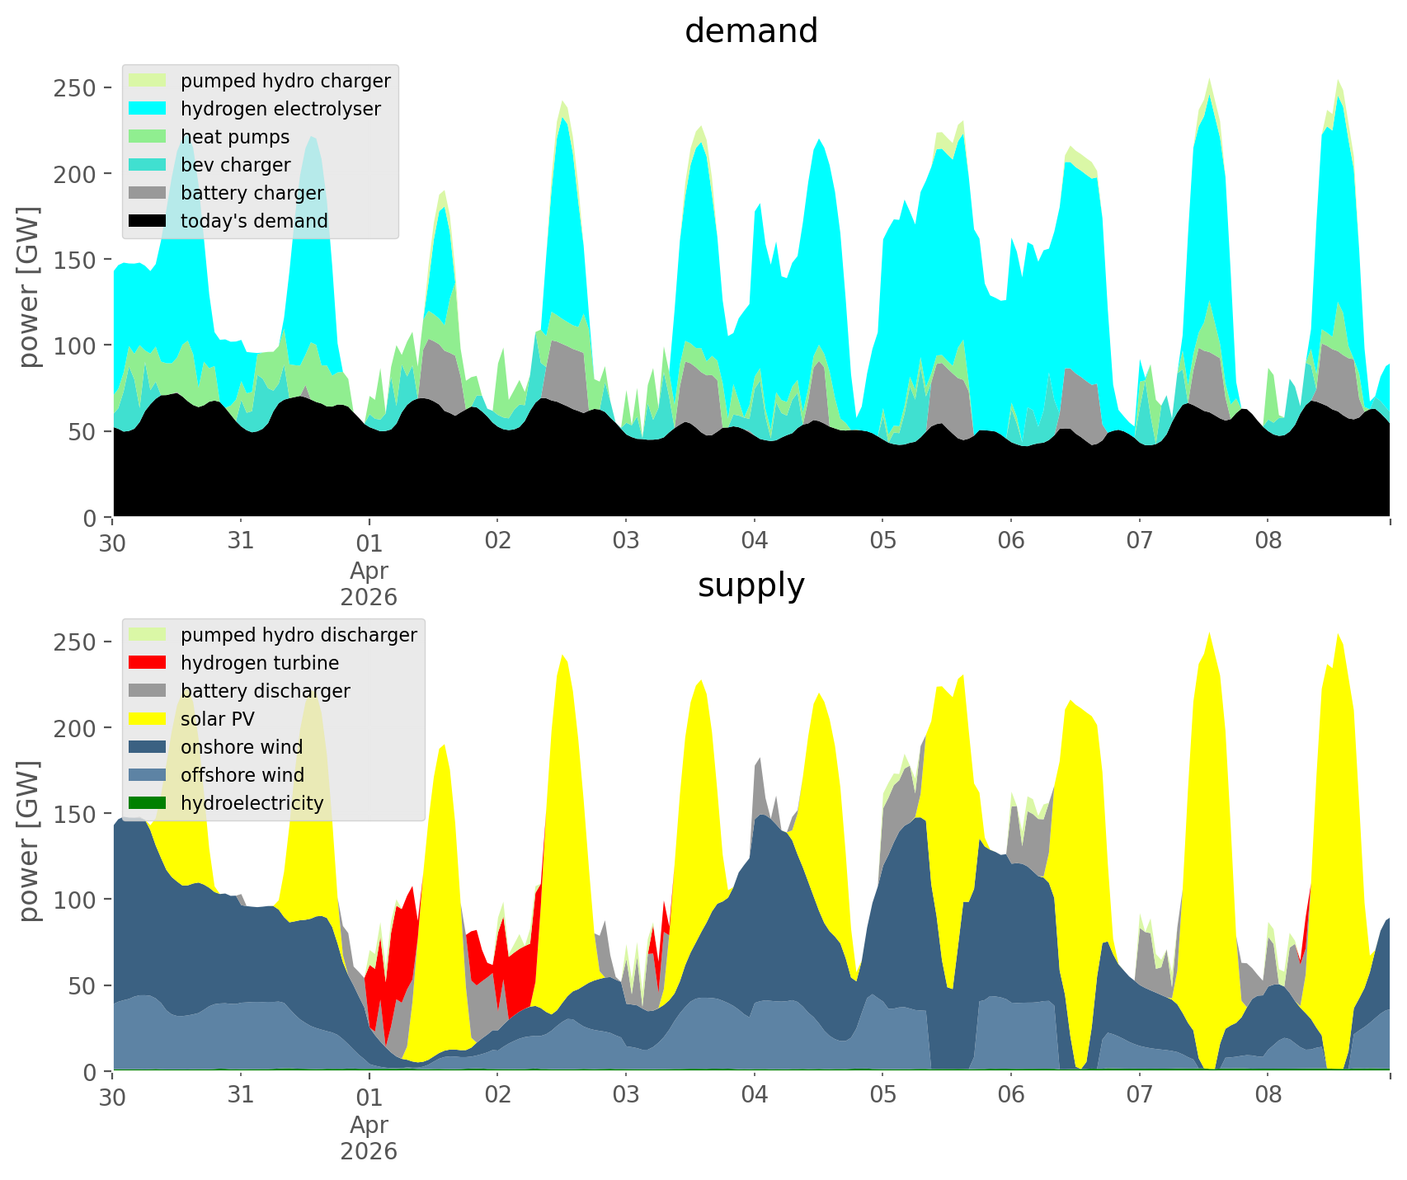Screen dimensions: 1407x1180
Task: Click the red hydrogen turbine legend swatch
Action: click(148, 663)
